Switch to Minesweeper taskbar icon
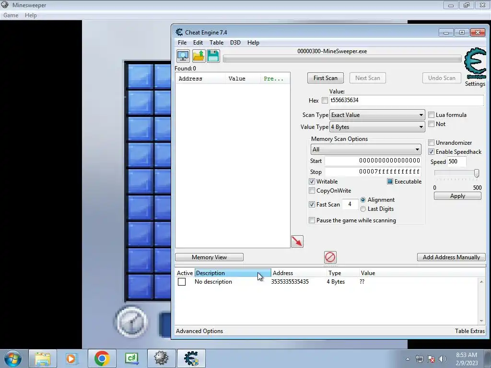The height and width of the screenshot is (368, 491). click(x=161, y=358)
